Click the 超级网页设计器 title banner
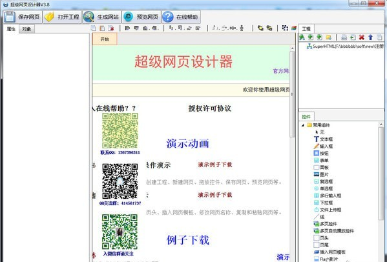This screenshot has height=262, width=387. tap(183, 61)
